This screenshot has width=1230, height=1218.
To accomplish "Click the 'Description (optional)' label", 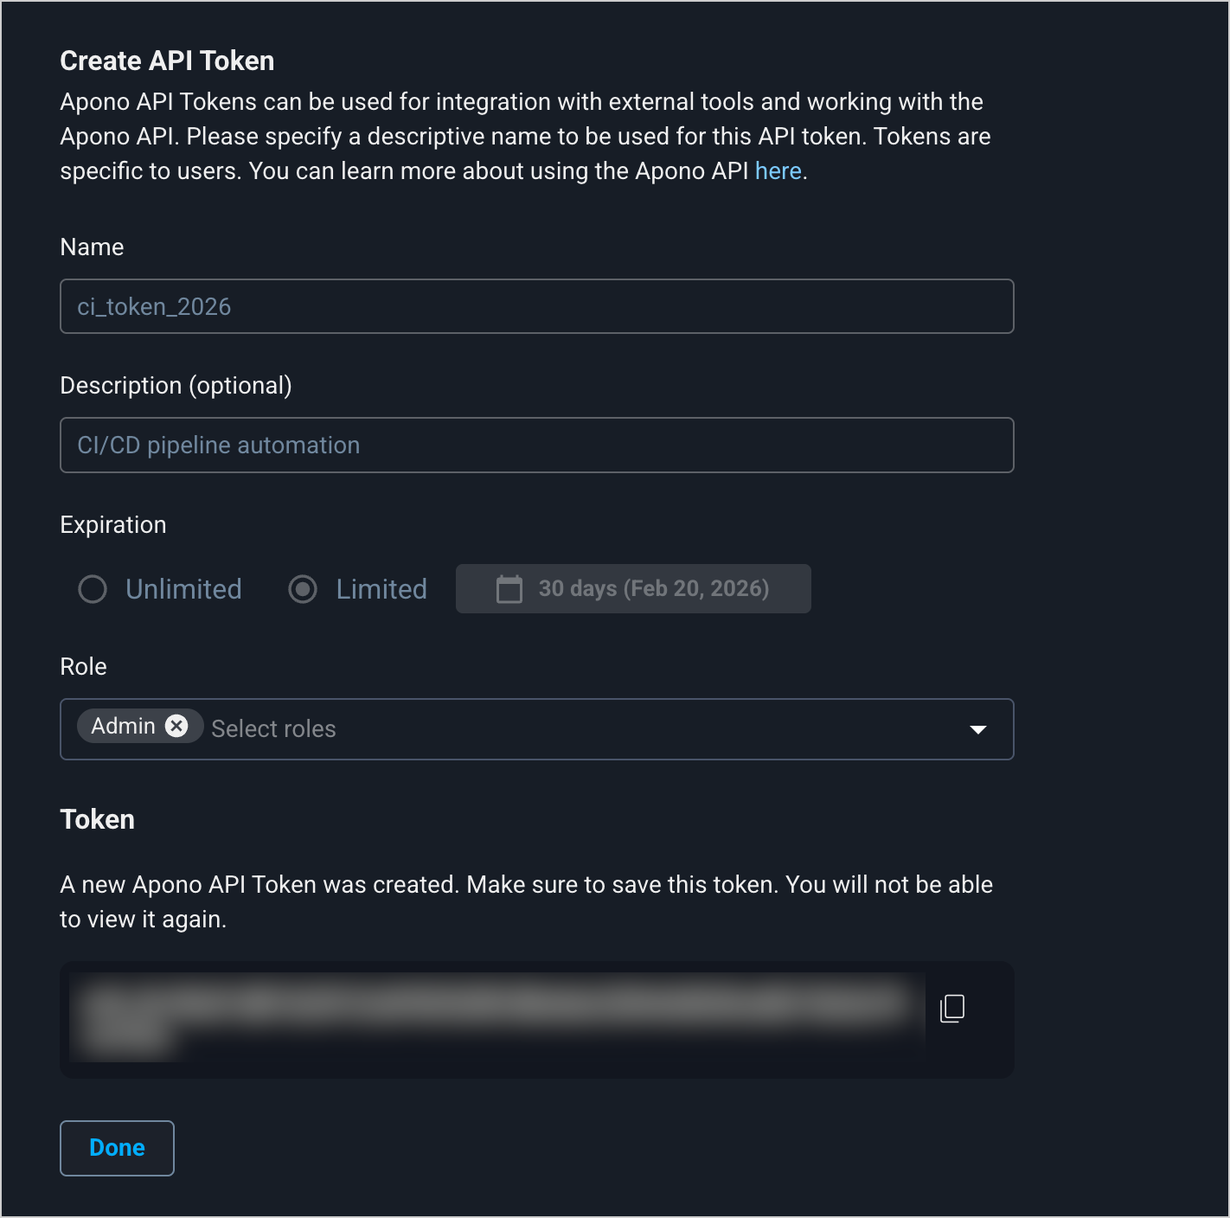I will tap(176, 386).
